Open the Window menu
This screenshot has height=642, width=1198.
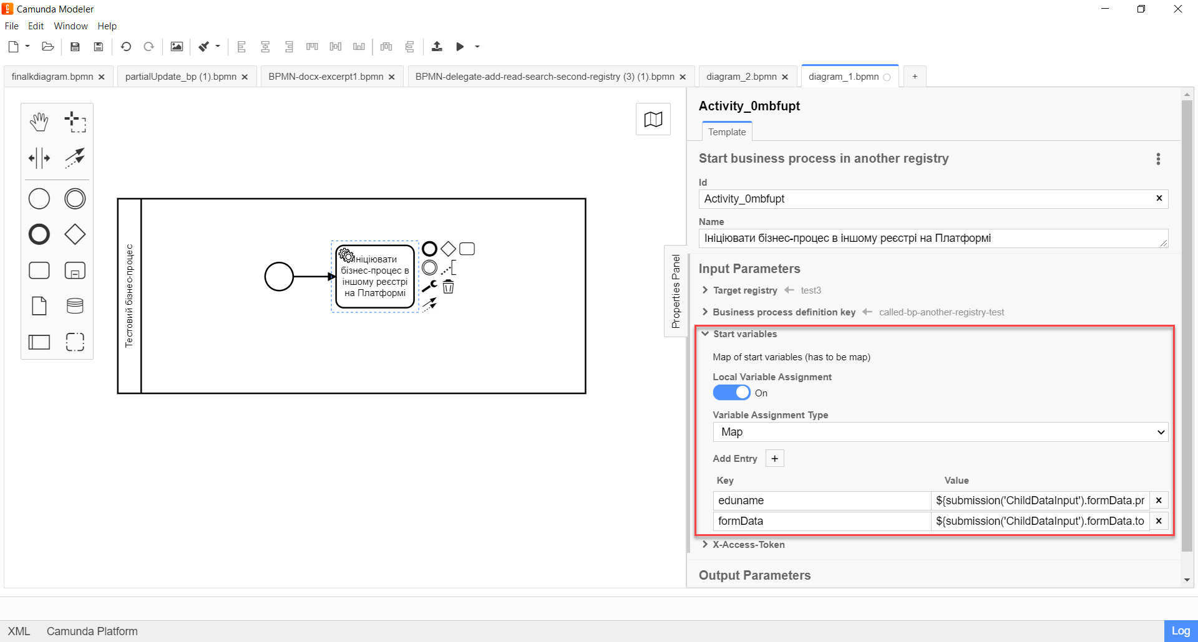71,26
